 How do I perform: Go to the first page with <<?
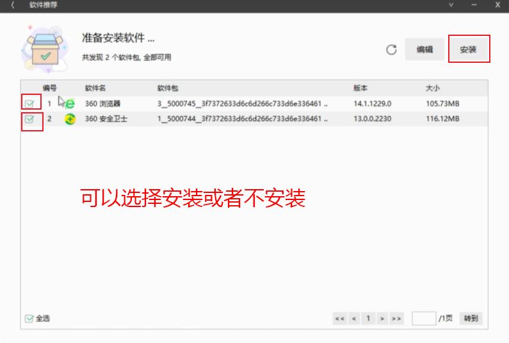click(339, 318)
